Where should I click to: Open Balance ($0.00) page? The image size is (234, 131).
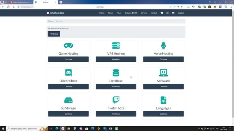tap(131, 13)
